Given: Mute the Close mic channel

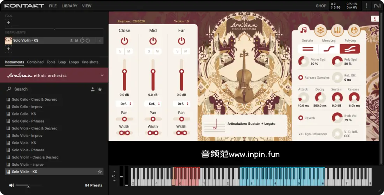Looking at the screenshot, I should click(128, 51).
